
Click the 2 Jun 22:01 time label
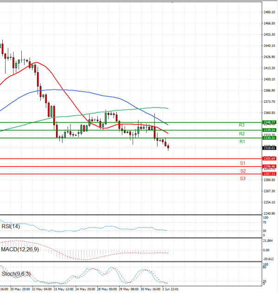171,289
